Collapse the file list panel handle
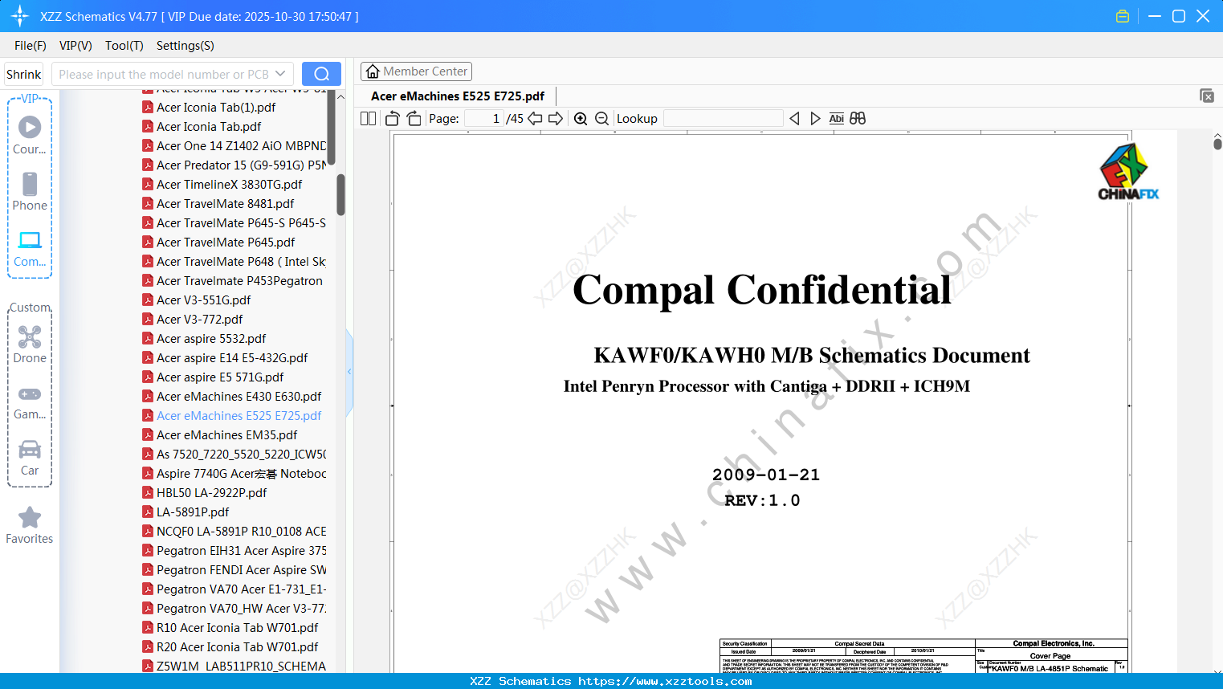 click(349, 372)
